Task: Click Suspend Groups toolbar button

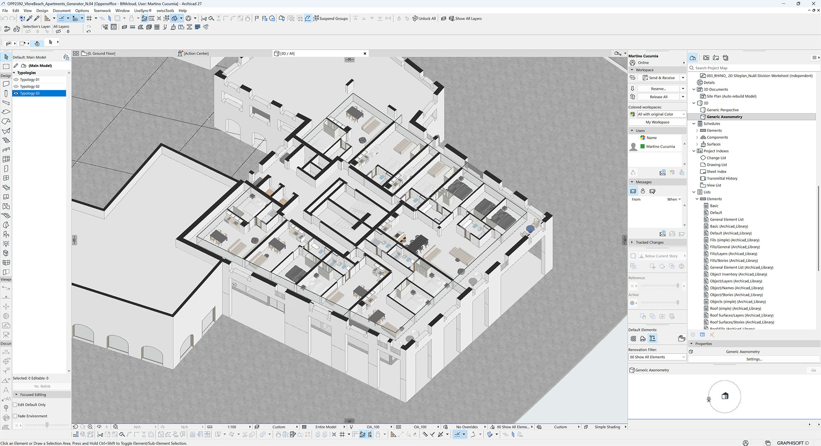Action: click(x=330, y=18)
